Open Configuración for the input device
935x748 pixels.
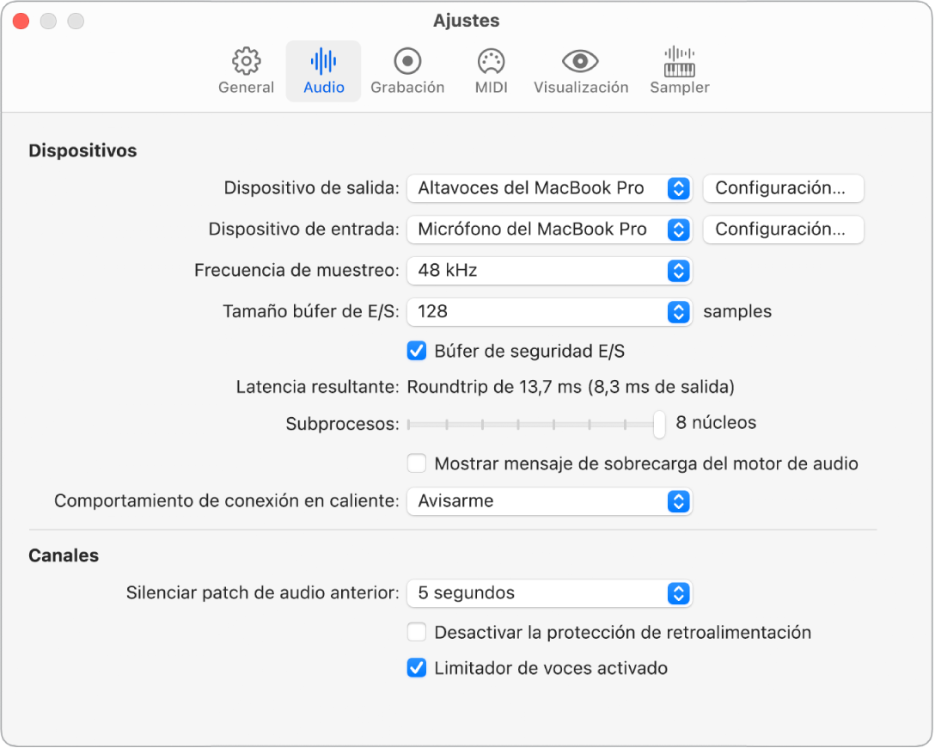[x=783, y=230]
